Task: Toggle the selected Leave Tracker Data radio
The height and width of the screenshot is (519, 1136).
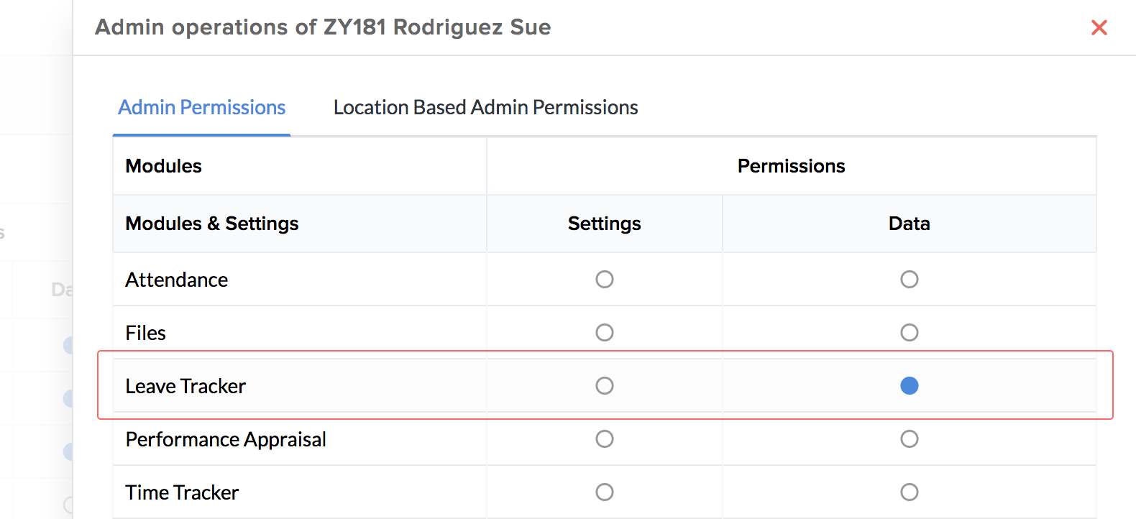Action: (910, 386)
